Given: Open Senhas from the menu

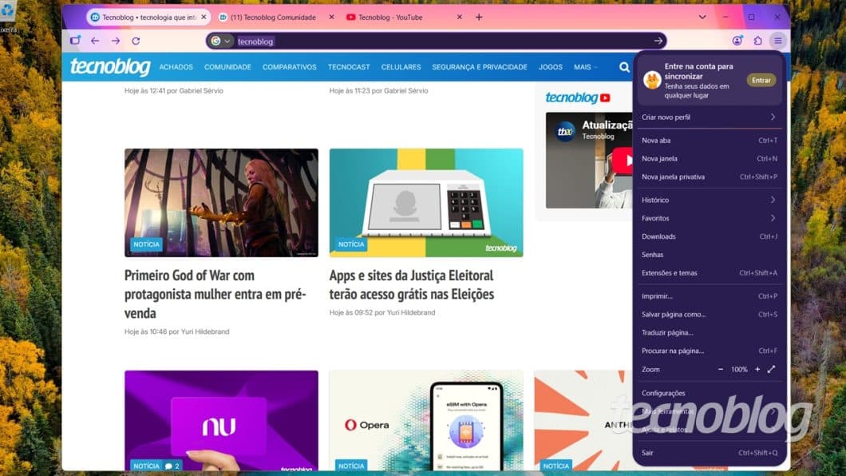Looking at the screenshot, I should tap(709, 254).
